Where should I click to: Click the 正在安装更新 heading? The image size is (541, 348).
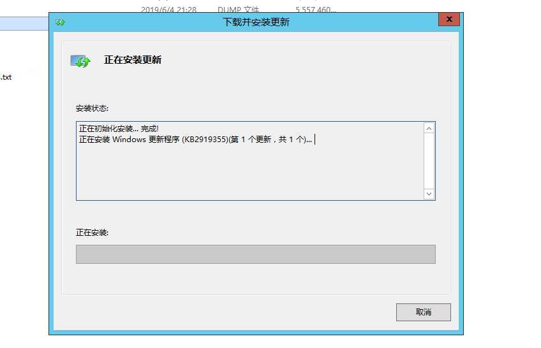coord(133,60)
